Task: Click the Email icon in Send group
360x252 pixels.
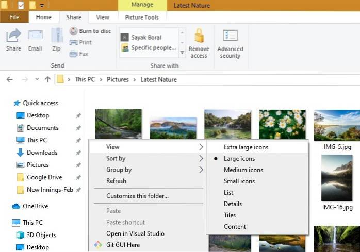Action: (35, 37)
